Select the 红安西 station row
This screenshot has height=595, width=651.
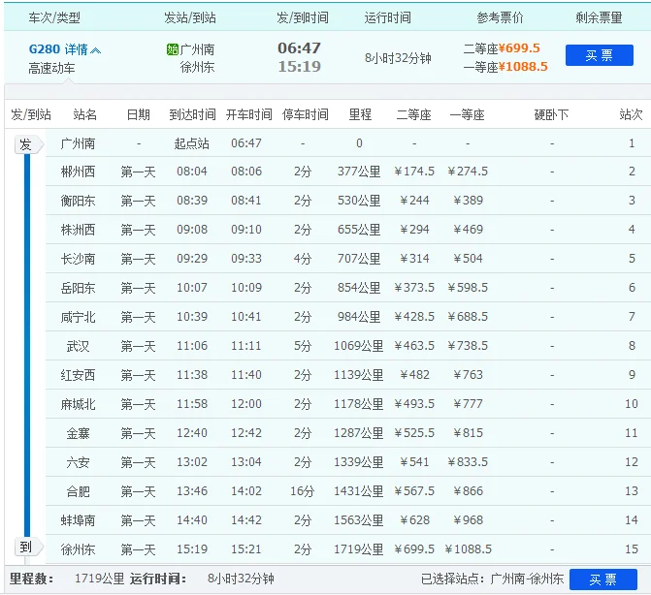coord(348,374)
